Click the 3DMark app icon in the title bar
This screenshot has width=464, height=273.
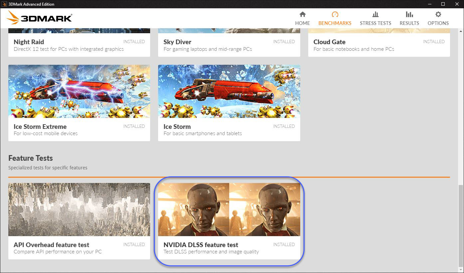point(4,4)
